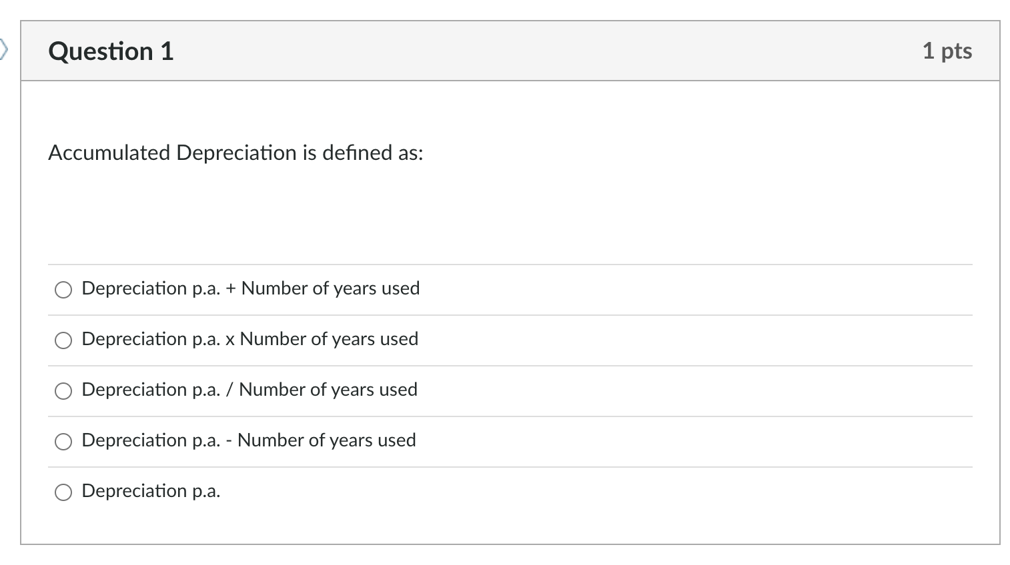Screen dimensions: 1010x565
Task: Click the 'x' multiplication sign in second answer
Action: point(229,340)
